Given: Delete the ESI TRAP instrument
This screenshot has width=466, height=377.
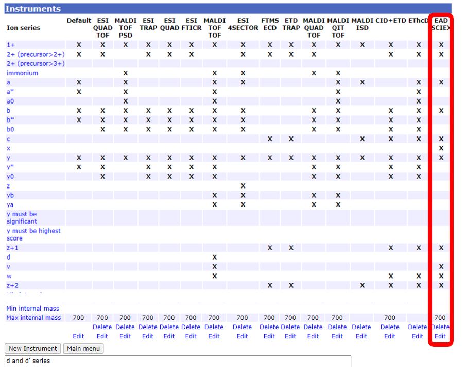Looking at the screenshot, I should [148, 327].
